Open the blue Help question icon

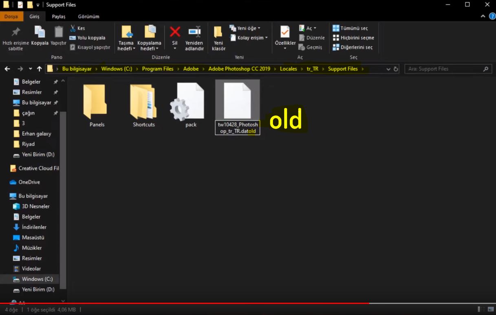pyautogui.click(x=492, y=16)
